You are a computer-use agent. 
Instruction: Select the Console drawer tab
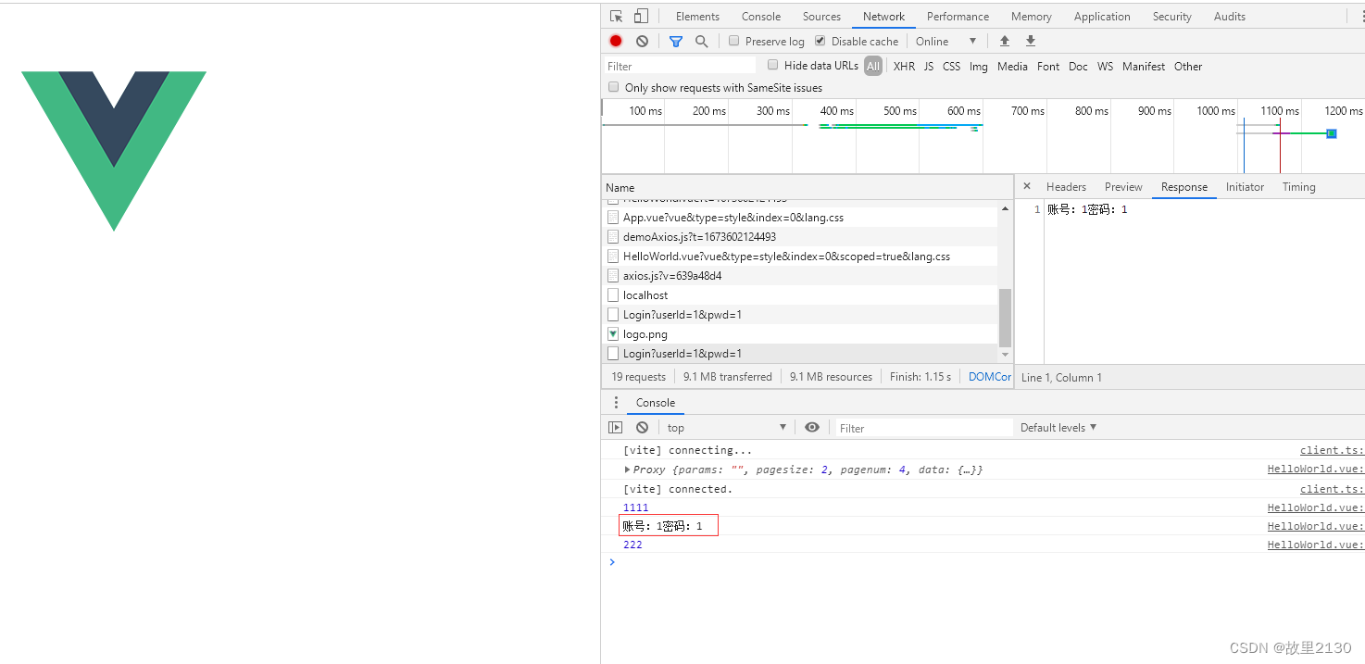pos(656,402)
